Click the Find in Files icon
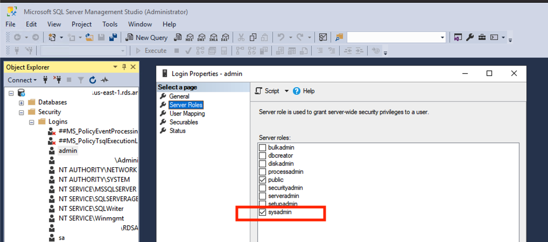This screenshot has height=242, width=548. coord(339,37)
